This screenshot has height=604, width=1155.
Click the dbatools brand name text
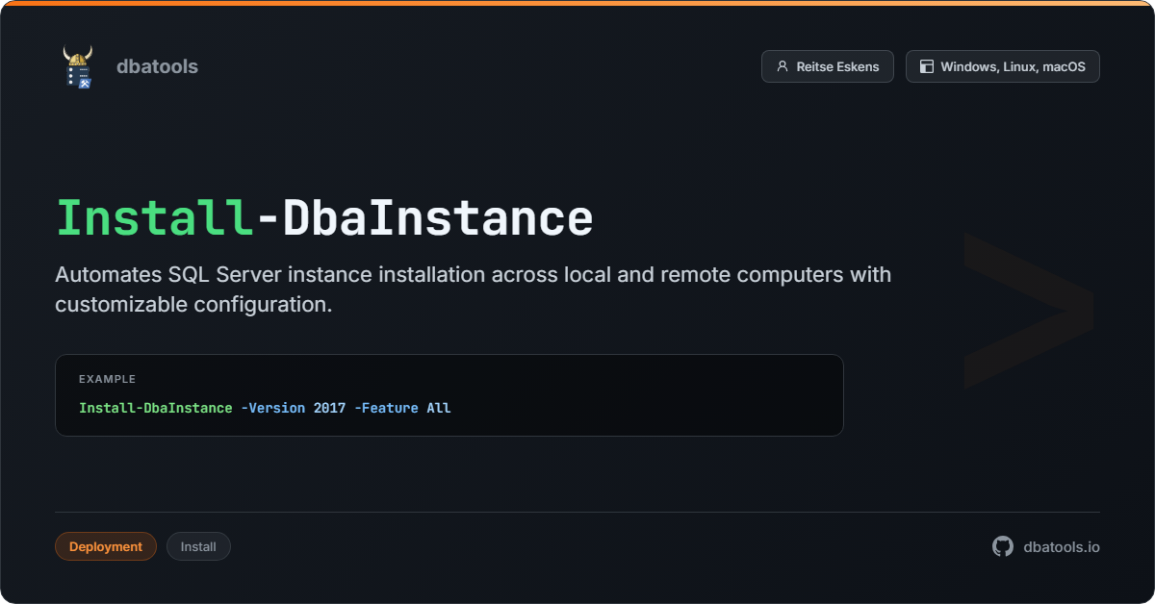point(157,67)
